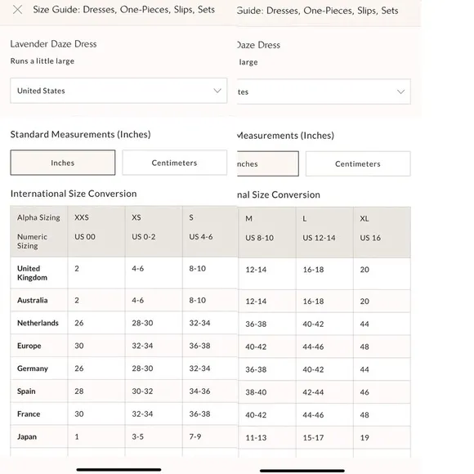Click United Kingdom's '16-18' L cell
The image size is (474, 474).
313,270
